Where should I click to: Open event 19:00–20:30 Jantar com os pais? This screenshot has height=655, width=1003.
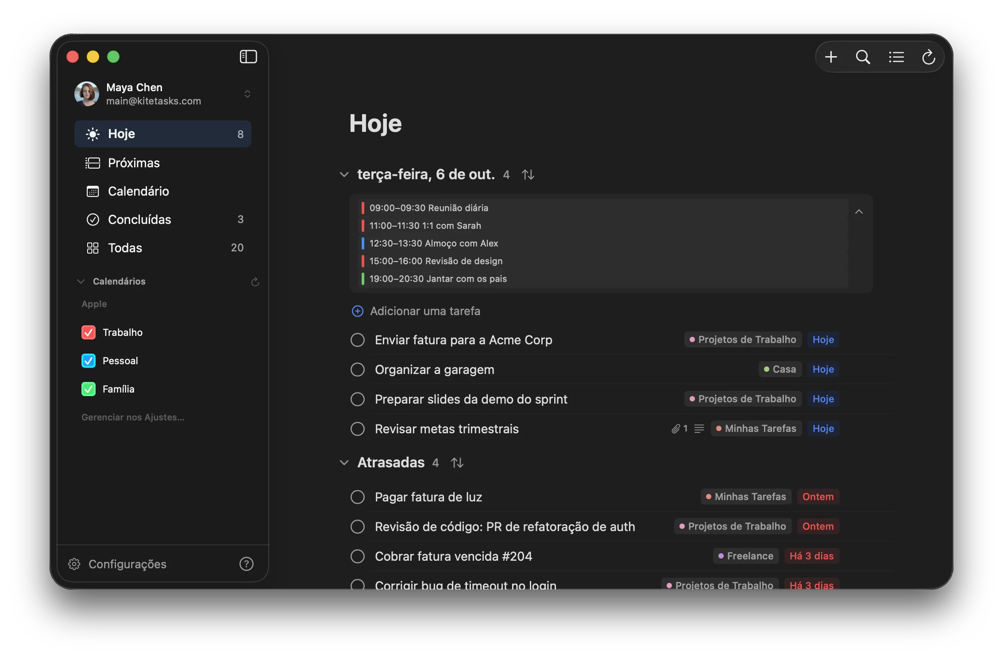coord(603,279)
